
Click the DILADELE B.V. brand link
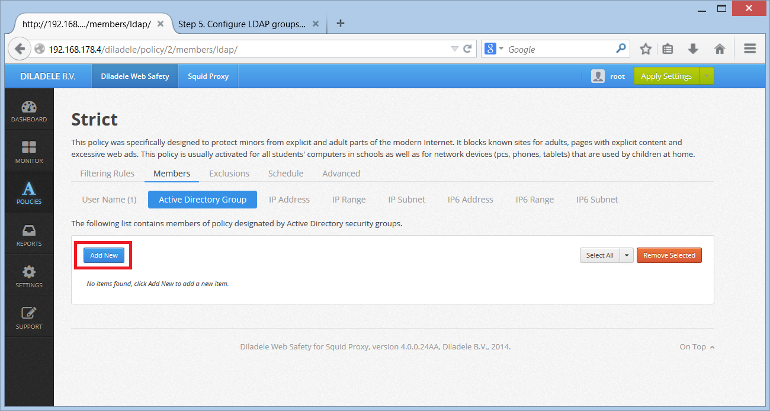48,76
